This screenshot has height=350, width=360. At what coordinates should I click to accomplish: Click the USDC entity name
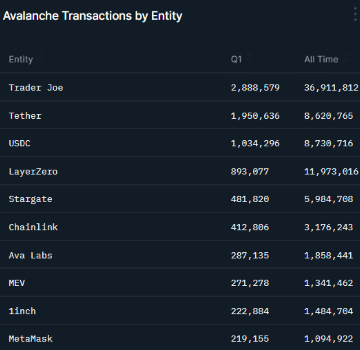pos(20,143)
